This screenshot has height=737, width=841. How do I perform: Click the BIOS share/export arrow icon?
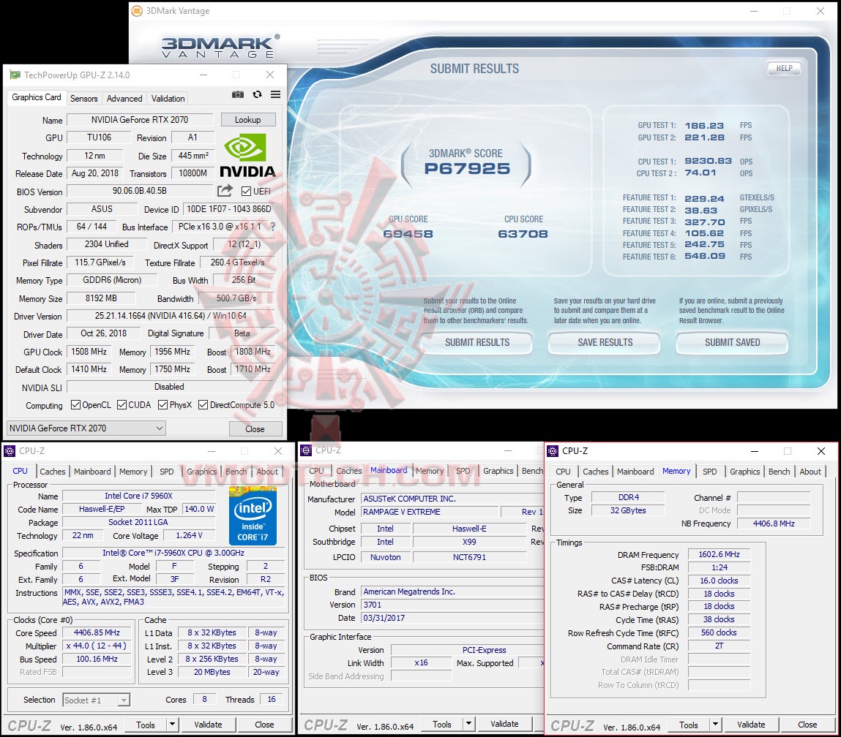coord(225,191)
